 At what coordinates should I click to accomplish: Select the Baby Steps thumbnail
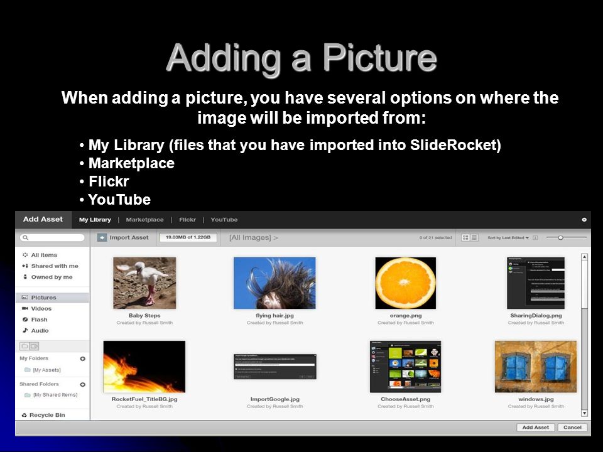point(144,283)
